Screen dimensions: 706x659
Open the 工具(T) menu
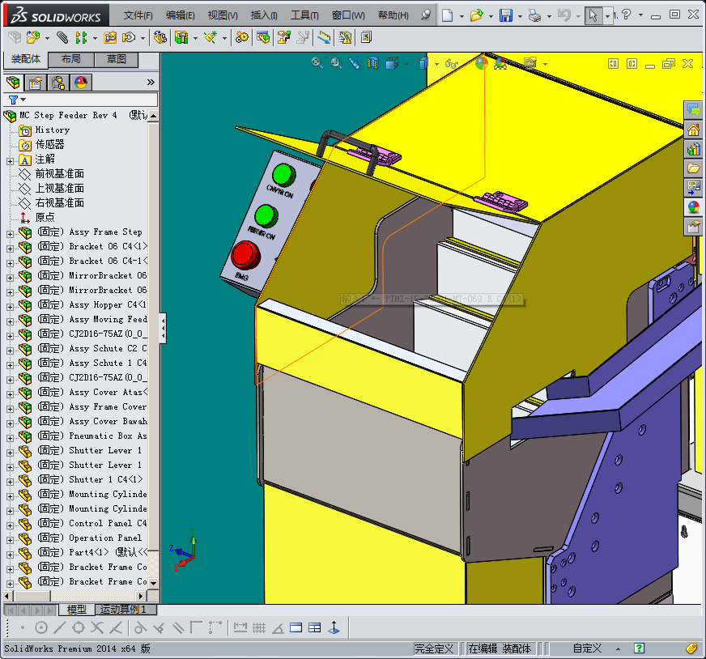pyautogui.click(x=304, y=15)
